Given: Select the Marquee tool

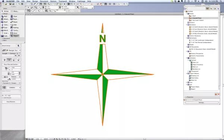Looking at the screenshot, I should pos(15,11).
